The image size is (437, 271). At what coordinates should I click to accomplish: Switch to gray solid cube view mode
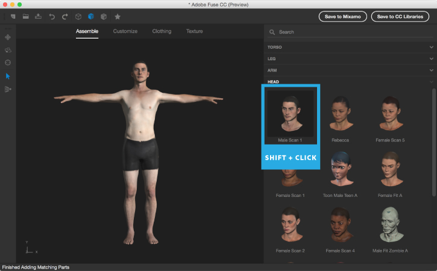[104, 16]
